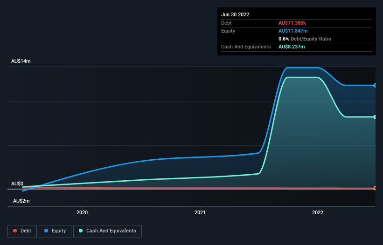
Task: Click the Cash And Equivalents tooltip label
Action: pos(246,47)
